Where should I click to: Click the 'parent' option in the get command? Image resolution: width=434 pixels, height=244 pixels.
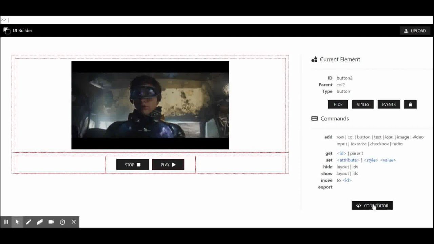356,153
